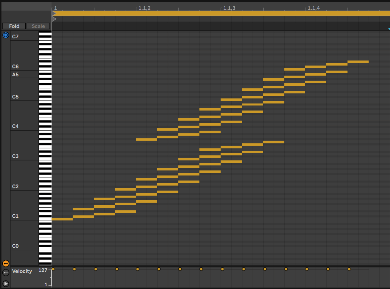Screen dimensions: 390x289
Task: Select the C4 key label
Action: (15, 126)
